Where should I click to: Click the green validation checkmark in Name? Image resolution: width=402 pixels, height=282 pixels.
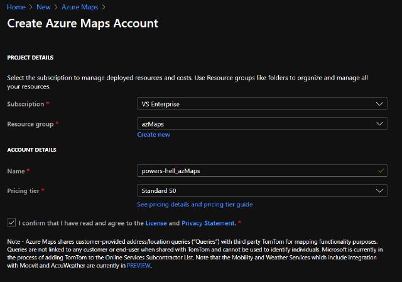coord(381,170)
